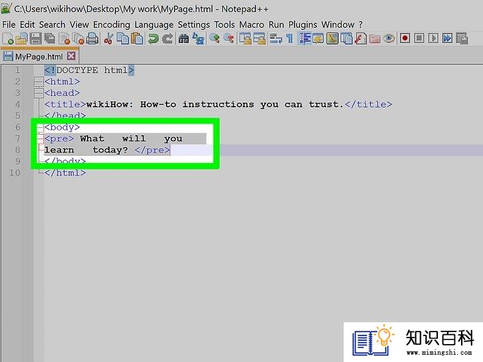Viewport: 483px width, 362px height.
Task: Click the Open file folder icon
Action: click(x=22, y=38)
